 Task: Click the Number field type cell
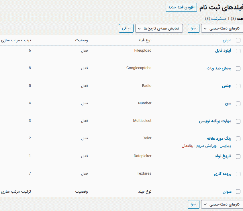145,103
